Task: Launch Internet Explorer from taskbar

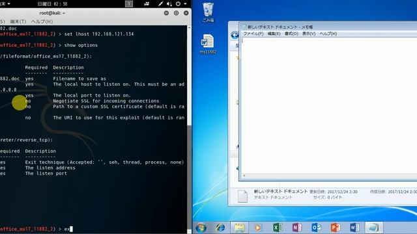Action: pos(220,227)
